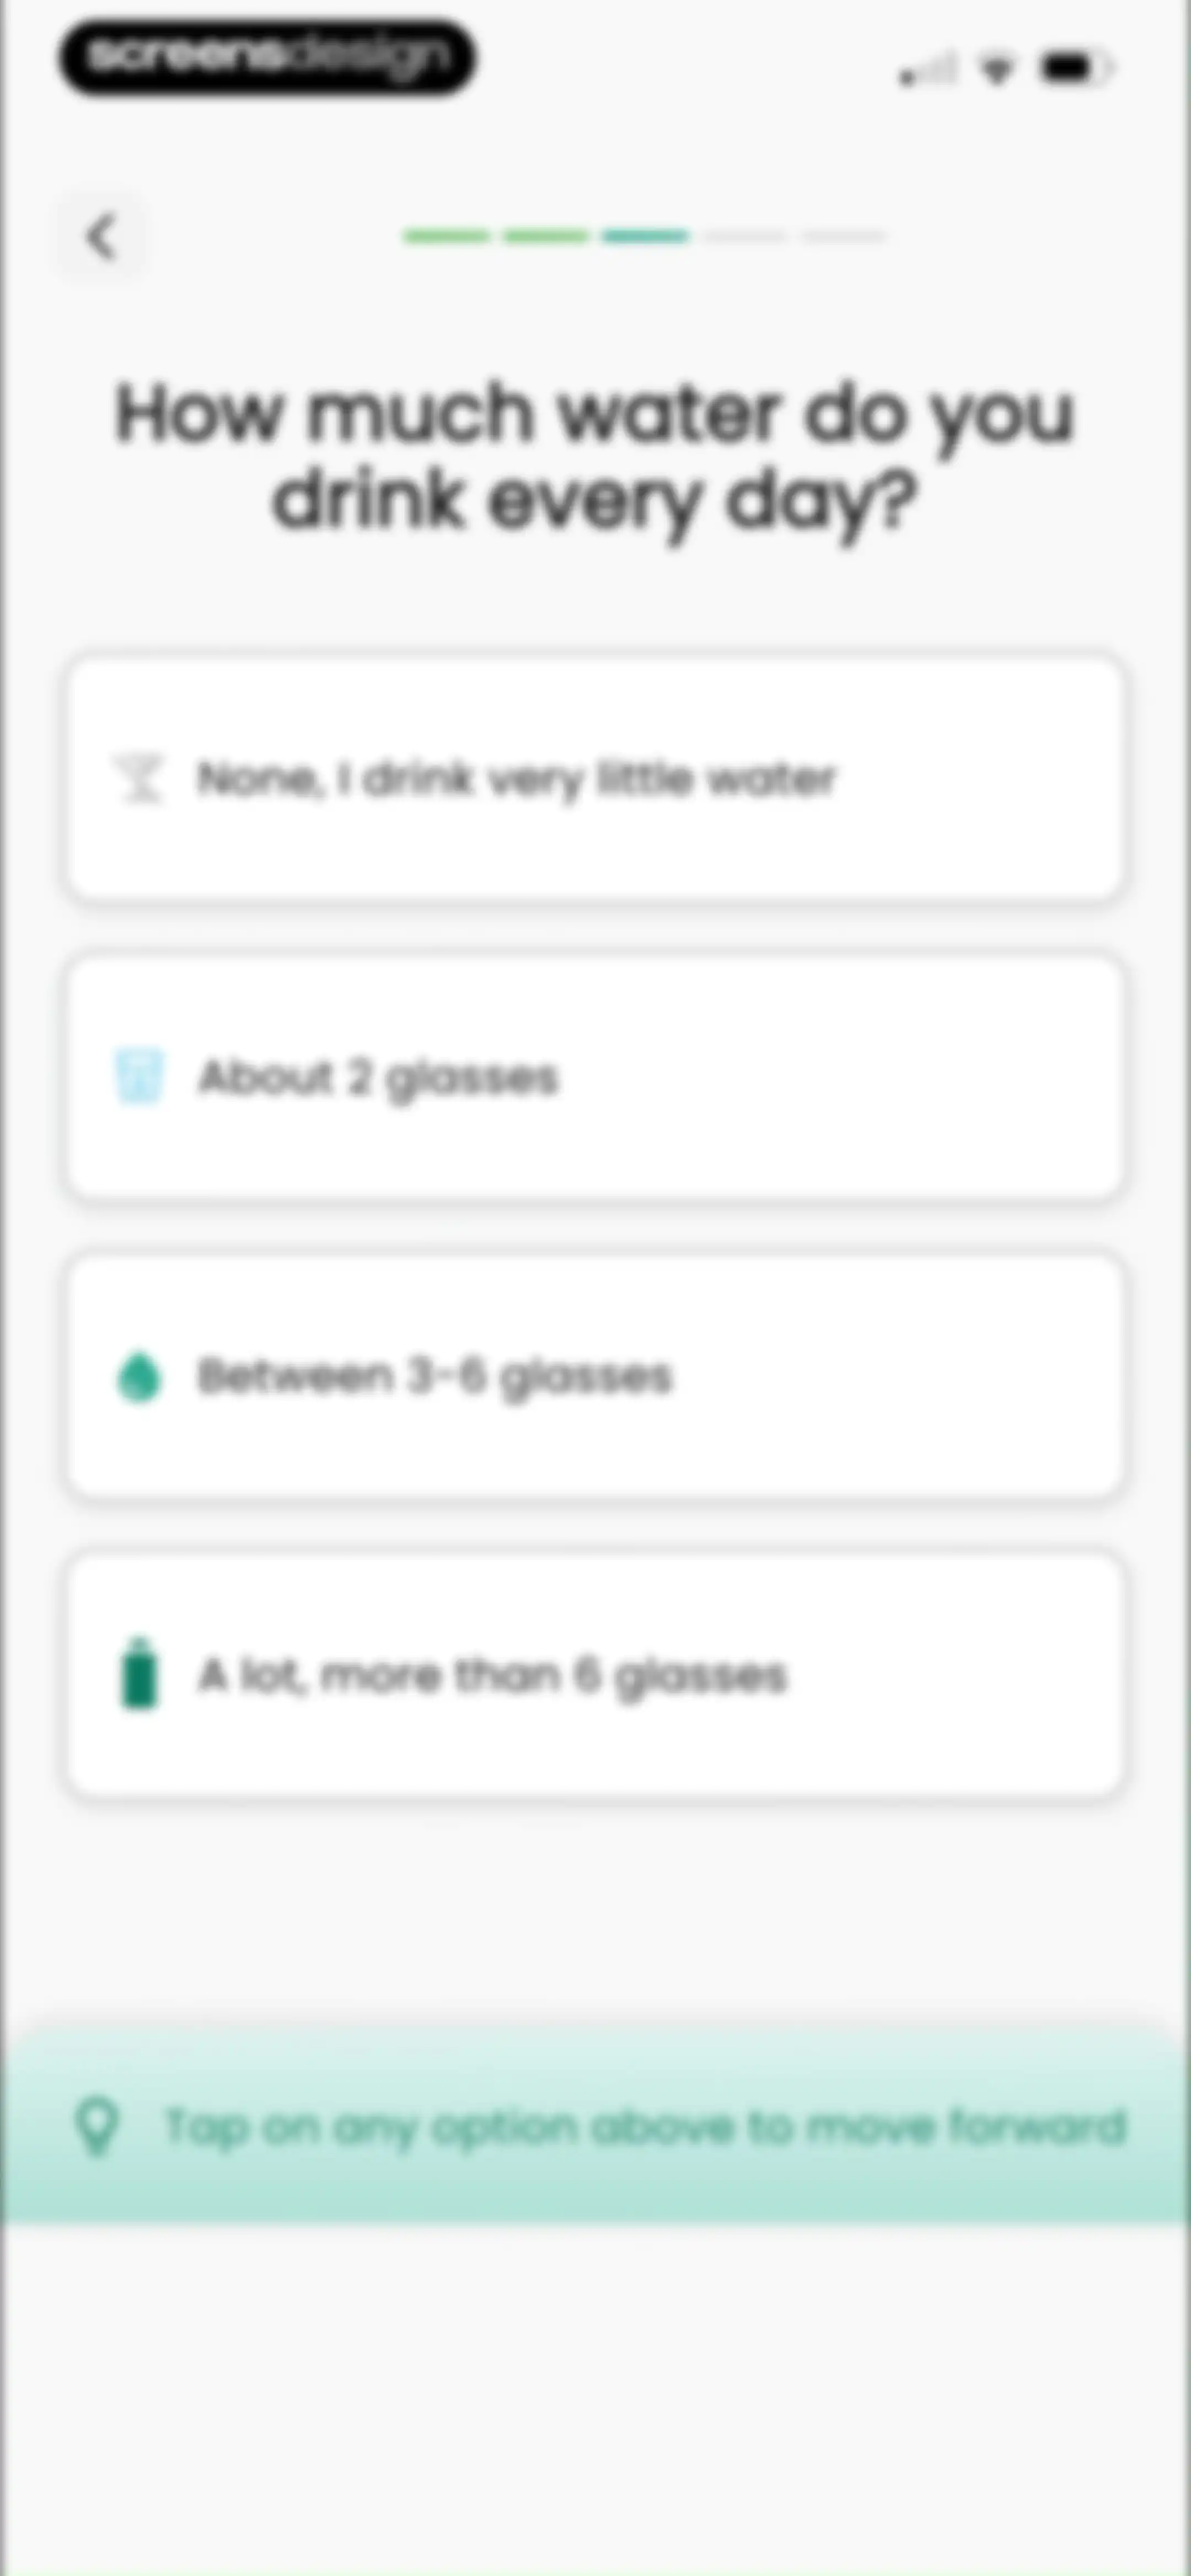
Task: Click the first green progress segment
Action: (x=446, y=237)
